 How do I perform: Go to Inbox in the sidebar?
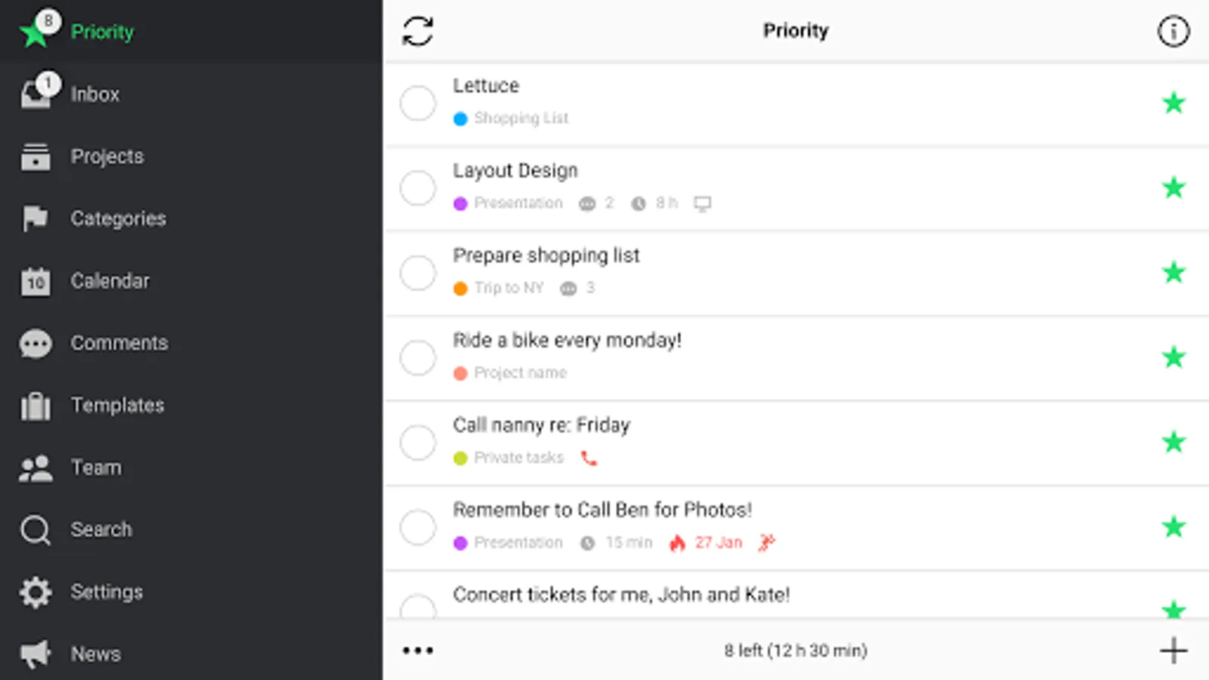pyautogui.click(x=94, y=94)
